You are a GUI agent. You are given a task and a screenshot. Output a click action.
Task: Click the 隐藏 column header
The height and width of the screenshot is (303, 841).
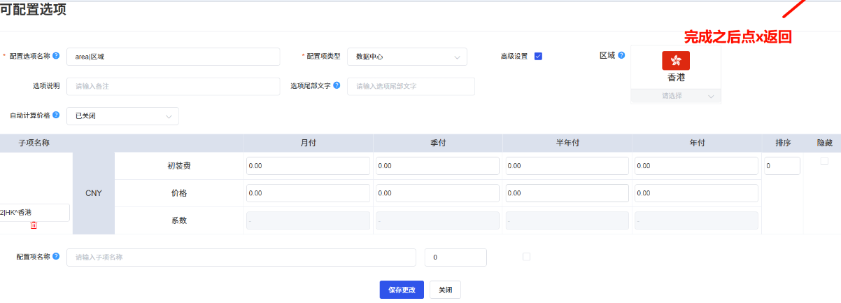tap(824, 143)
